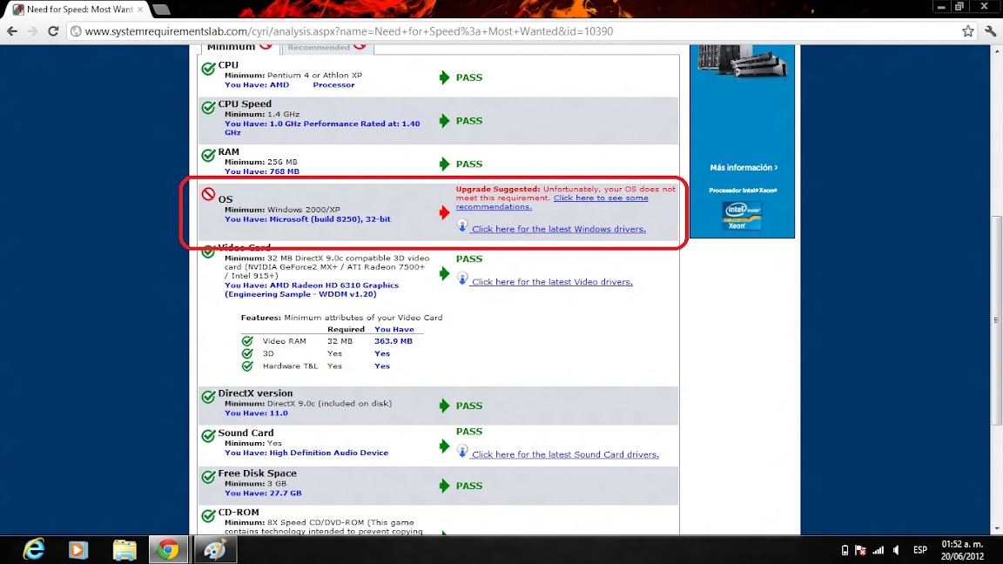Open latest Sound Card drivers link
Screen dimensions: 1003x564
565,454
